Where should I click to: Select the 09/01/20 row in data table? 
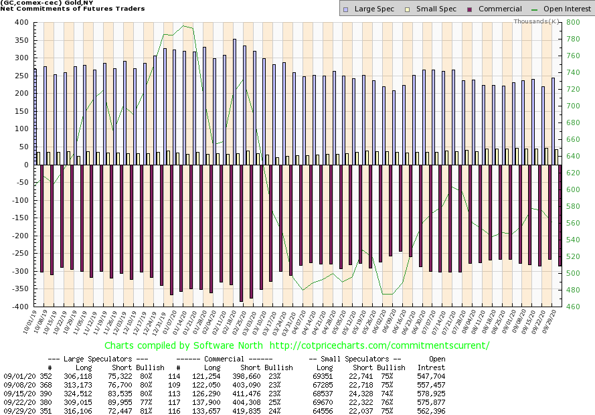19,378
